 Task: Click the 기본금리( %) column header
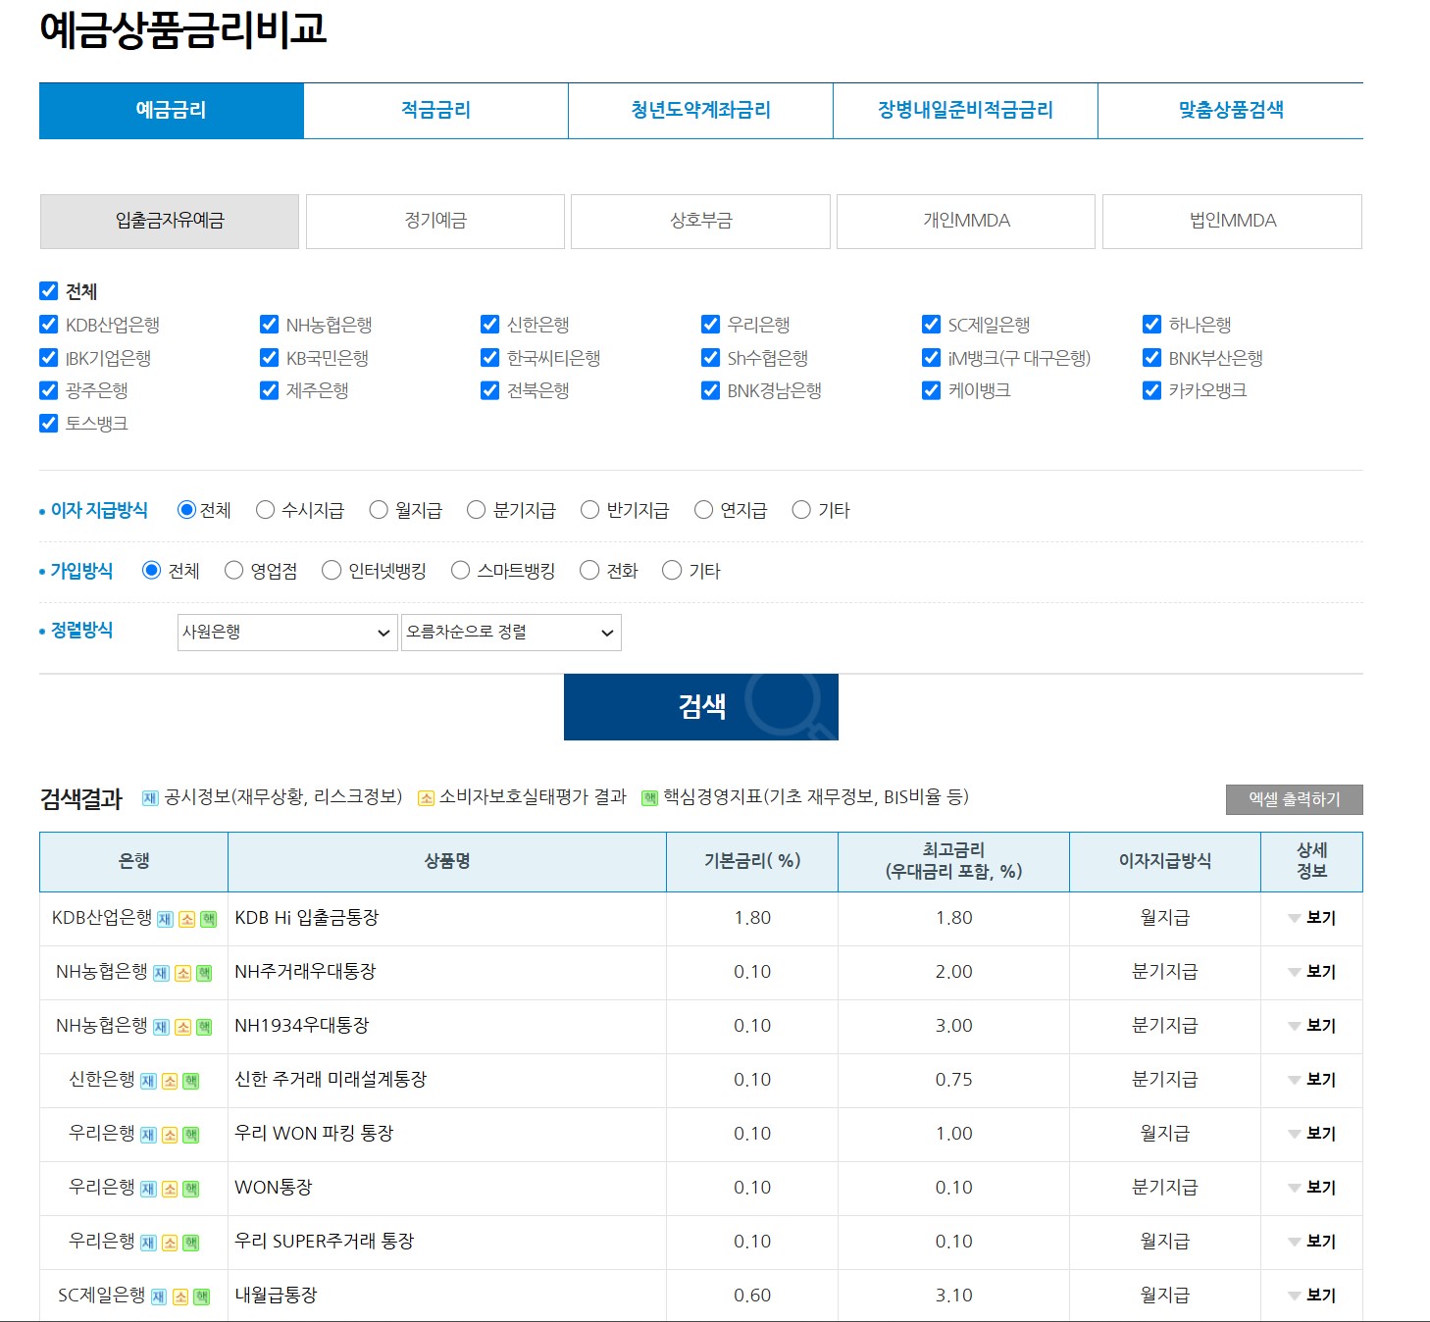[752, 862]
